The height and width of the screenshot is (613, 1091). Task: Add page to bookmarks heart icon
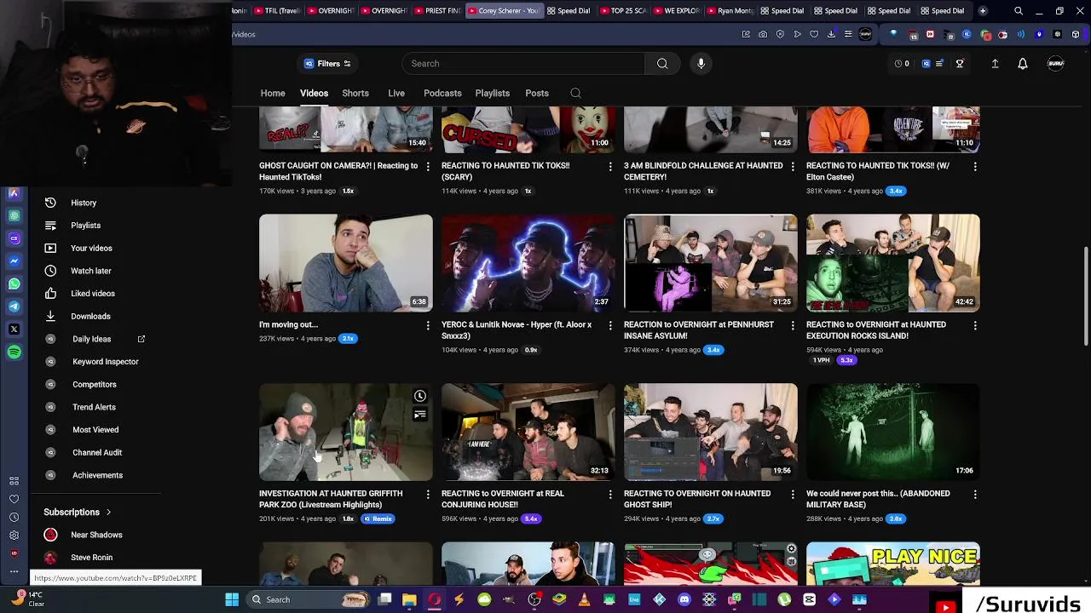pyautogui.click(x=814, y=34)
